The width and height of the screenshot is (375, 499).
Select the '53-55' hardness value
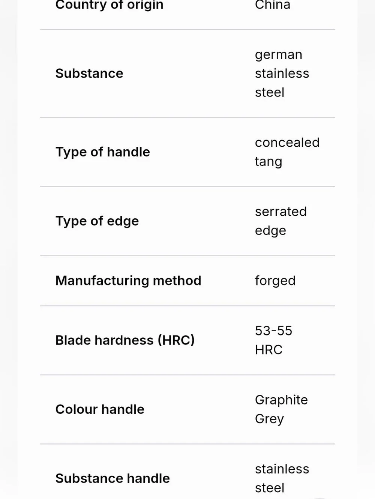273,331
